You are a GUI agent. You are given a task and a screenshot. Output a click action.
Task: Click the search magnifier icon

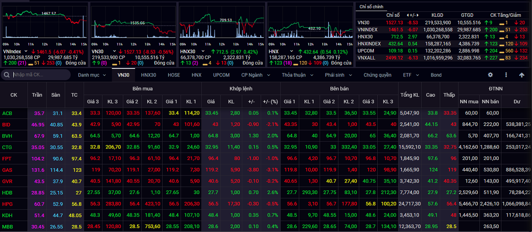7,75
